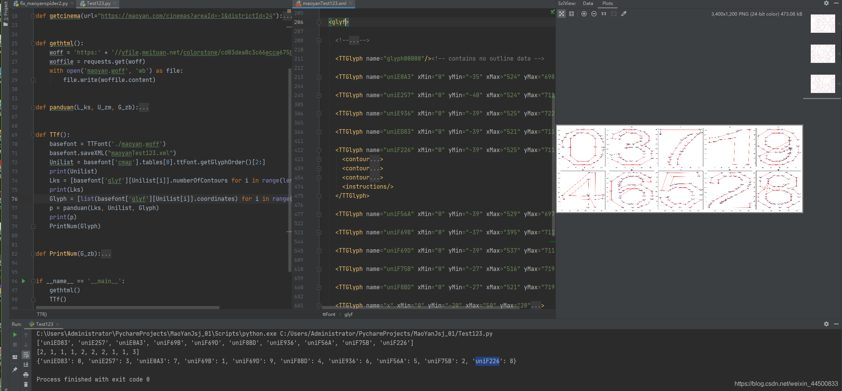Remove the third plot thumbnail
The height and width of the screenshot is (391, 842).
pyautogui.click(x=839, y=84)
